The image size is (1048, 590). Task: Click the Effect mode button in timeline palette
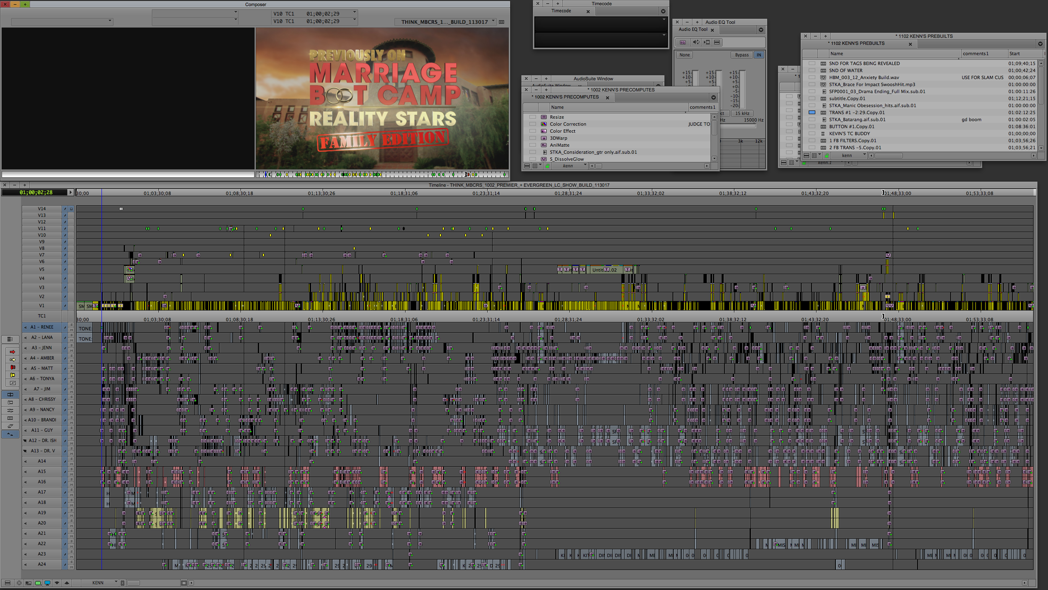click(x=10, y=403)
